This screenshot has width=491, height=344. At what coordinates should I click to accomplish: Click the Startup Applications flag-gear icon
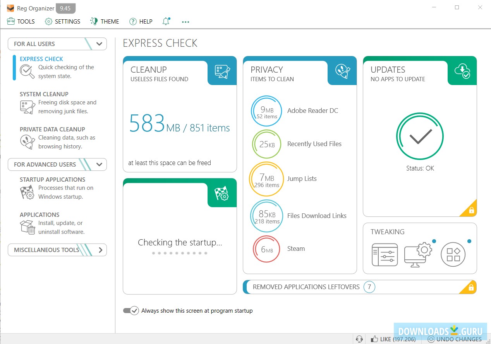tap(27, 192)
